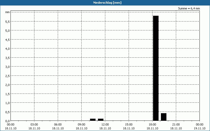This screenshot has width=210, height=131.
Task: Click the mm unit label on y-axis
Action: 8,12
